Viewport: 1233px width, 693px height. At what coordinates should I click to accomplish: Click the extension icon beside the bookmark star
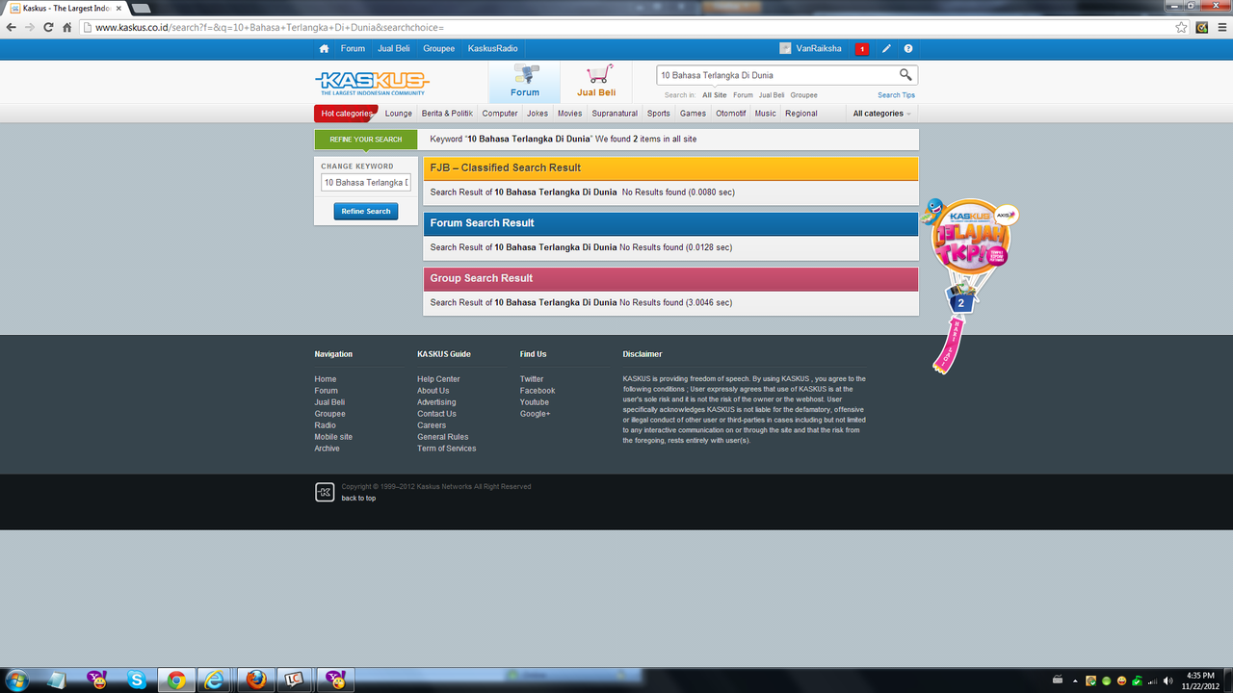click(1202, 27)
